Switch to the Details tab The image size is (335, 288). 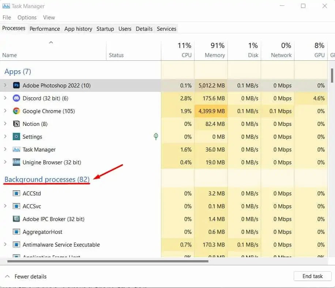144,29
